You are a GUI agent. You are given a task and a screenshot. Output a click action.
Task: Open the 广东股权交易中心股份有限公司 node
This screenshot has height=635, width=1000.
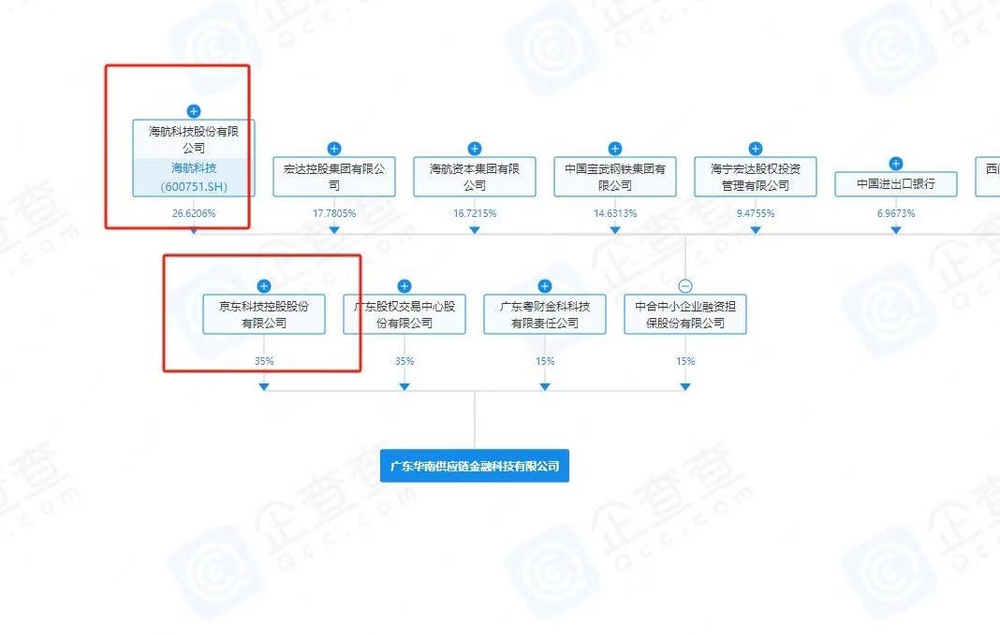pyautogui.click(x=404, y=314)
